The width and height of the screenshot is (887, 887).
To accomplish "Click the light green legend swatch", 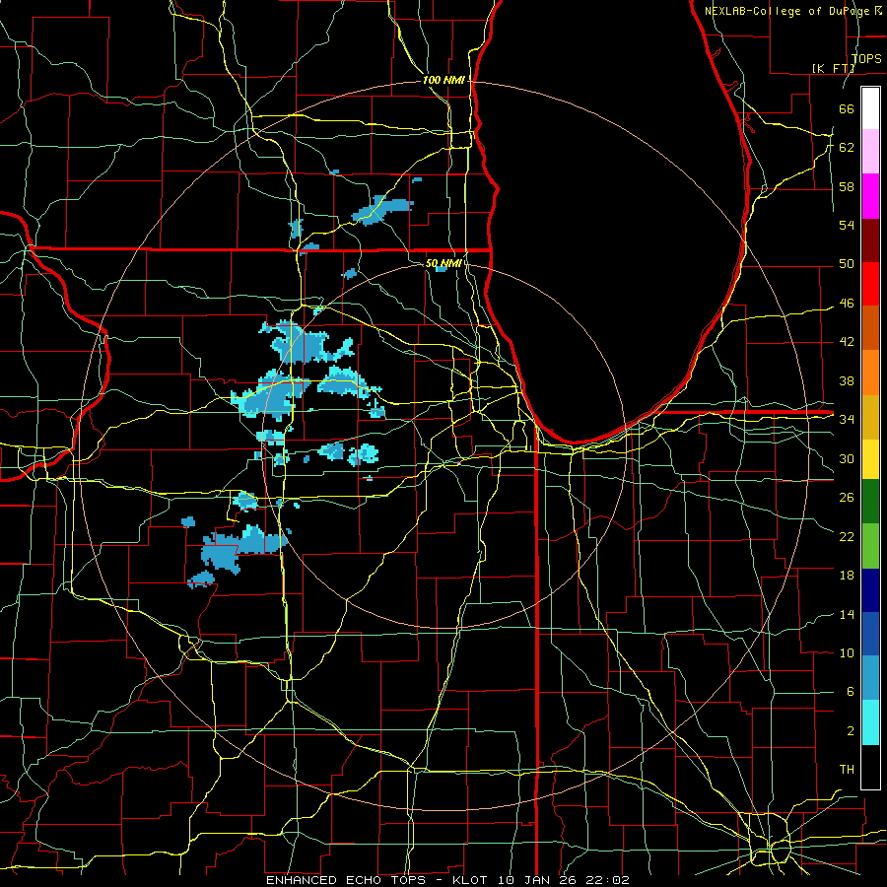I will pos(870,546).
